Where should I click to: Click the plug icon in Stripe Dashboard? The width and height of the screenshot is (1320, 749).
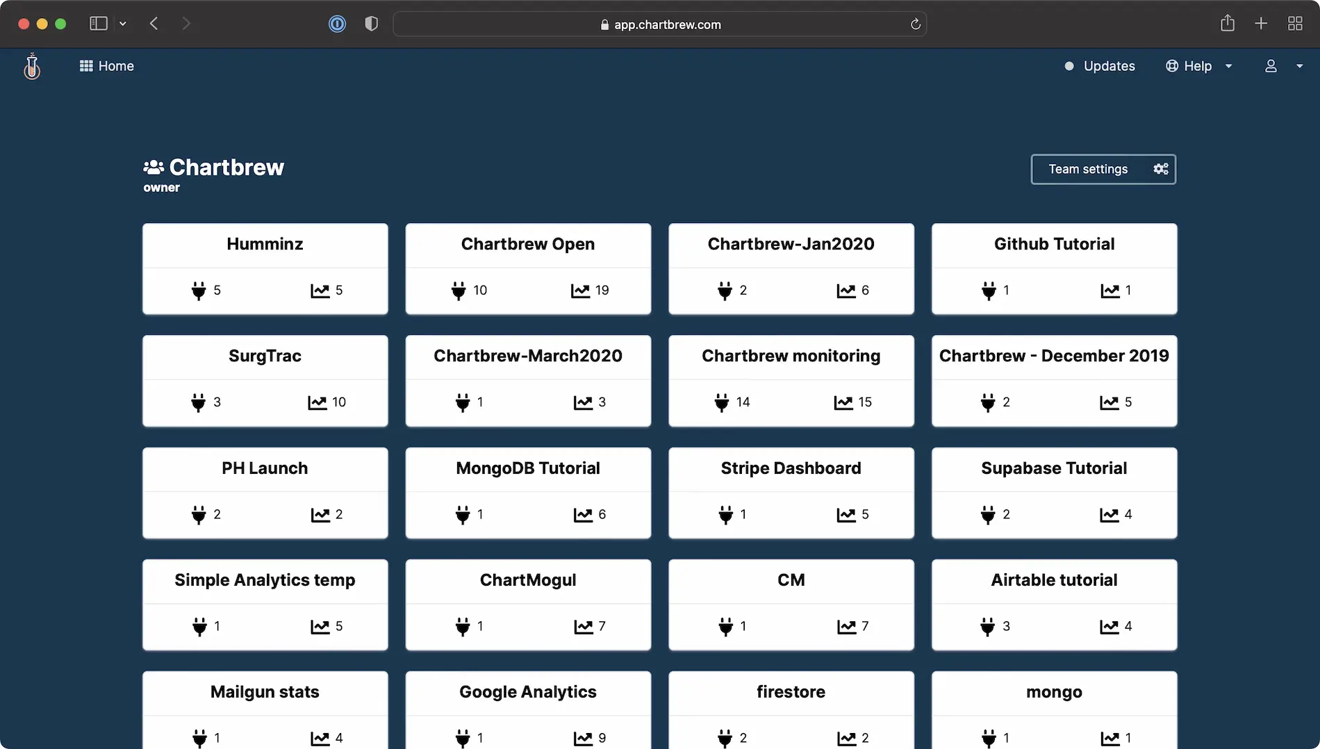tap(726, 515)
